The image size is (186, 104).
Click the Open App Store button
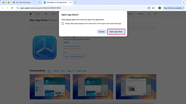coord(116,32)
